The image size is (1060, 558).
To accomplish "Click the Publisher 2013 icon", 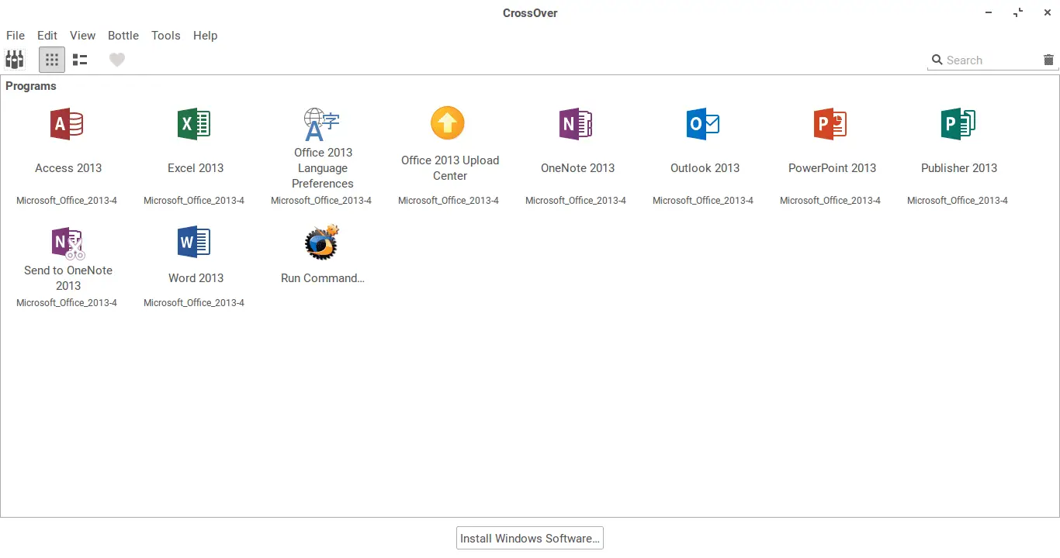I will point(958,124).
